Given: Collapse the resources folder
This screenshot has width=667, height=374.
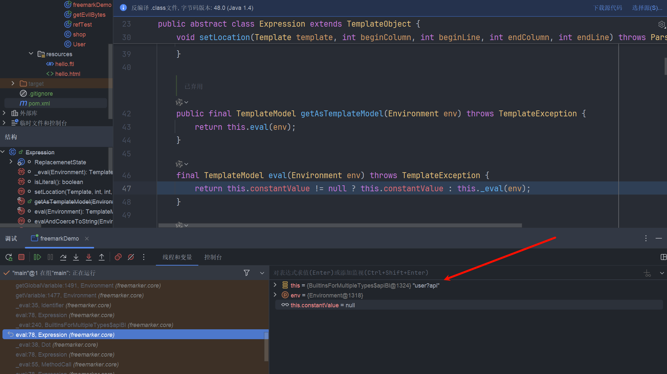Looking at the screenshot, I should click(31, 54).
